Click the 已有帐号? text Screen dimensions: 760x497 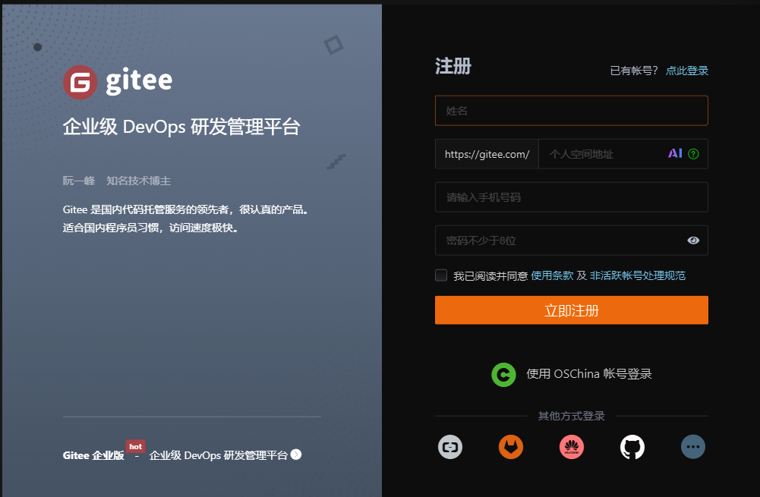tap(634, 71)
